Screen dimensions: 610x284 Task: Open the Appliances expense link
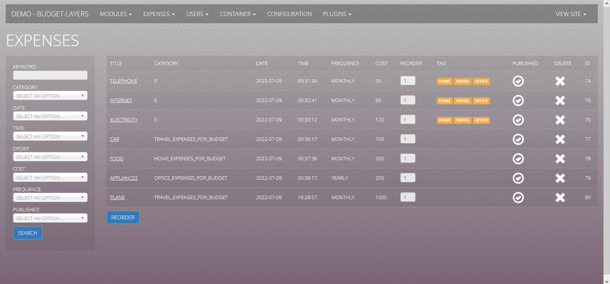click(124, 178)
